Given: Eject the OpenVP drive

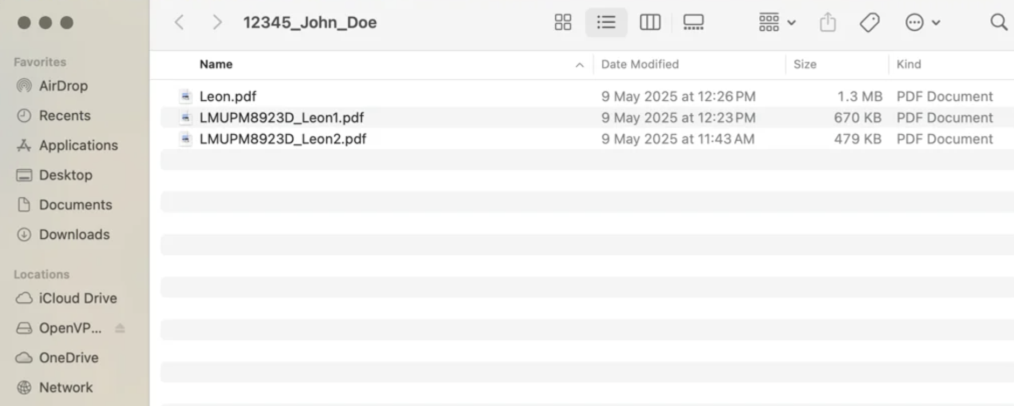Looking at the screenshot, I should [120, 328].
